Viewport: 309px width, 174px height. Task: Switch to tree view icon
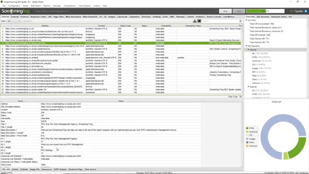195,21
